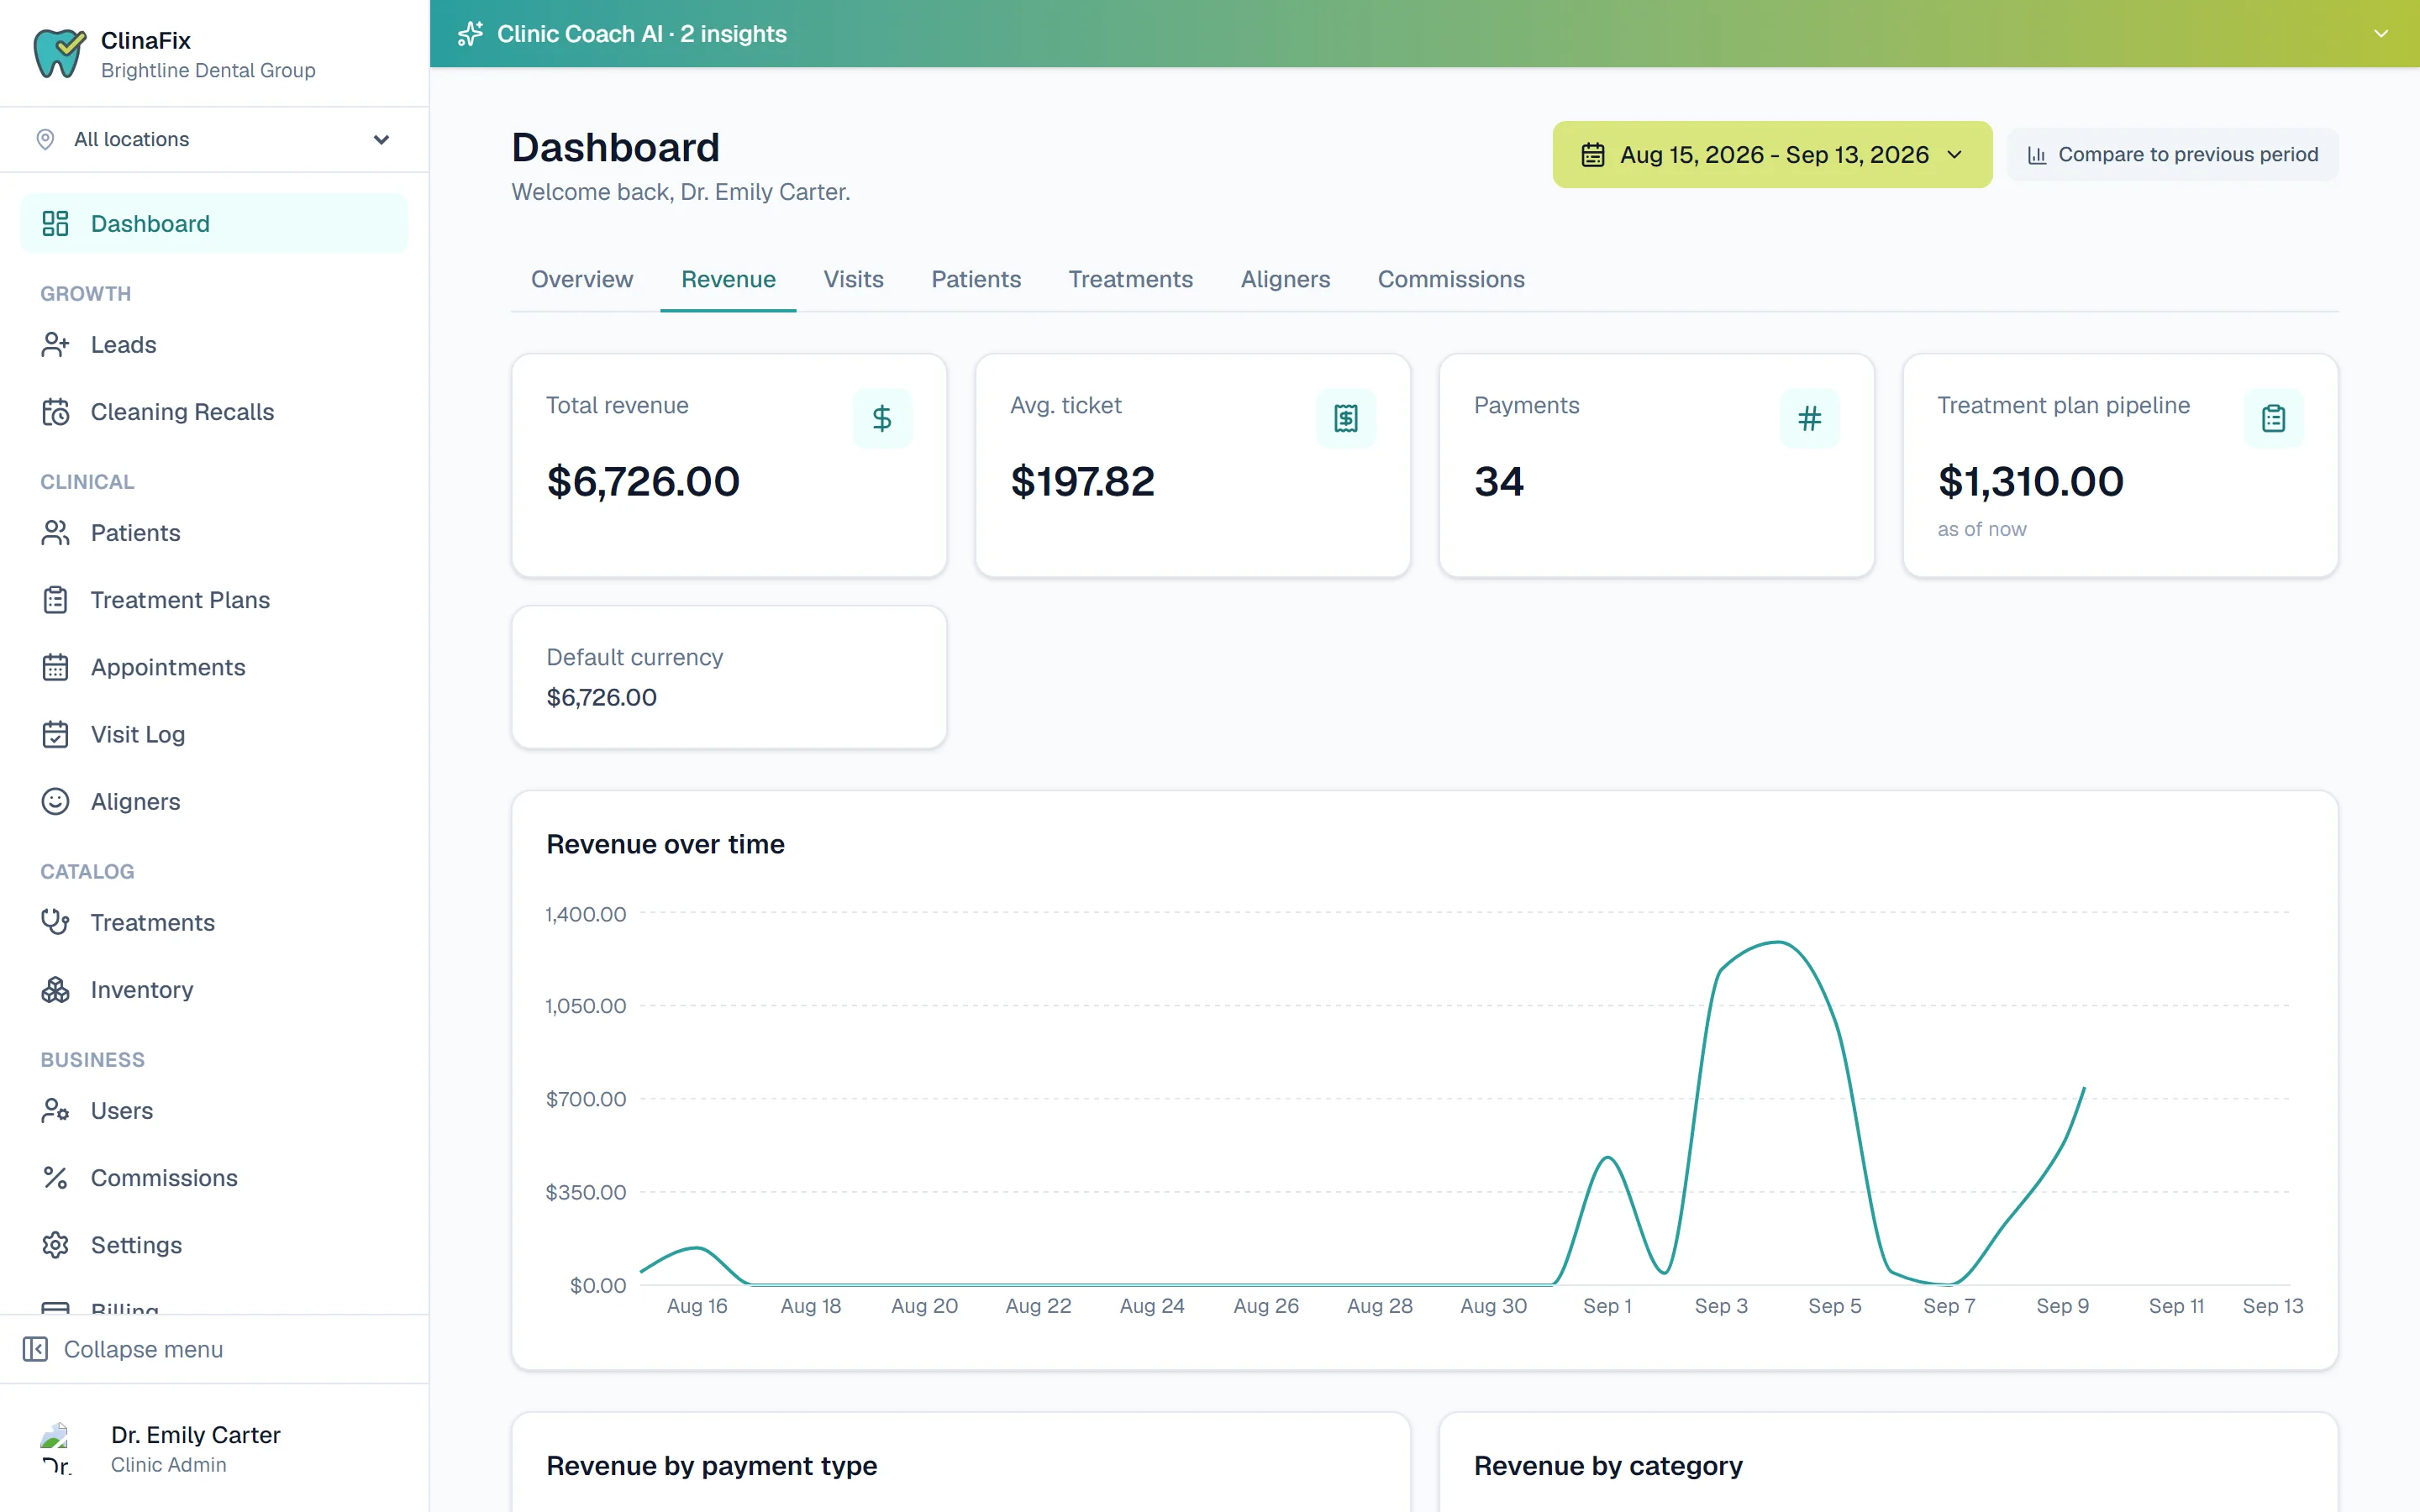Viewport: 2420px width, 1512px height.
Task: Expand the All locations dropdown
Action: coord(214,139)
